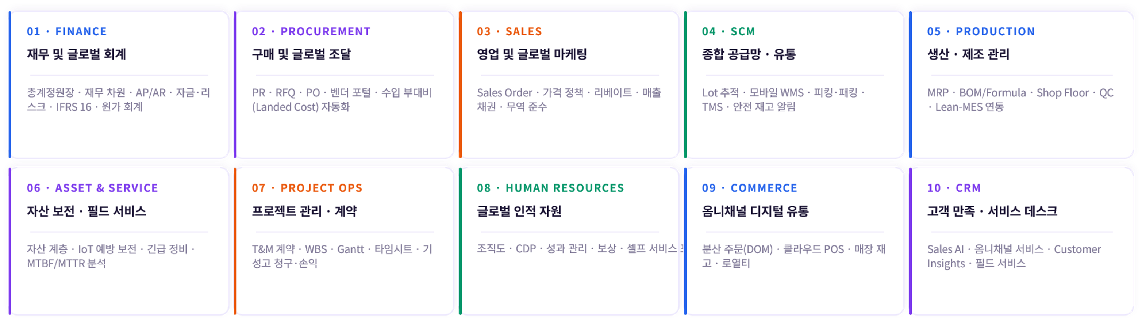
Task: Click the heading 영업 및 글로벌 마케팅
Action: click(532, 54)
